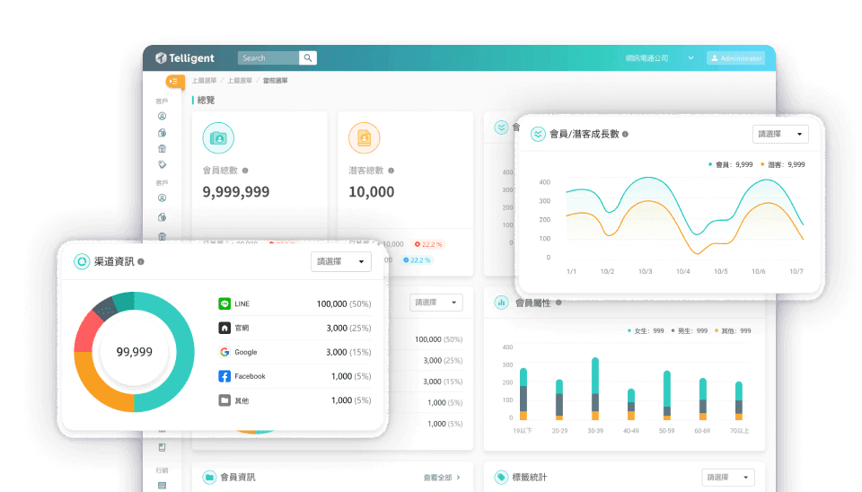
Task: Show info tooltip next to 潛客總數
Action: click(391, 171)
